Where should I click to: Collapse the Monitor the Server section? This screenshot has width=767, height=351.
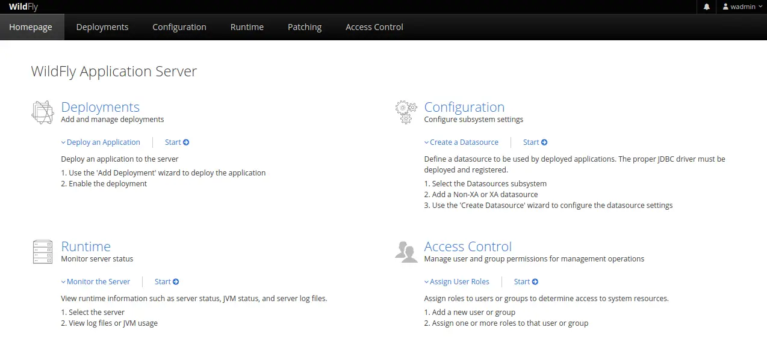click(x=96, y=282)
